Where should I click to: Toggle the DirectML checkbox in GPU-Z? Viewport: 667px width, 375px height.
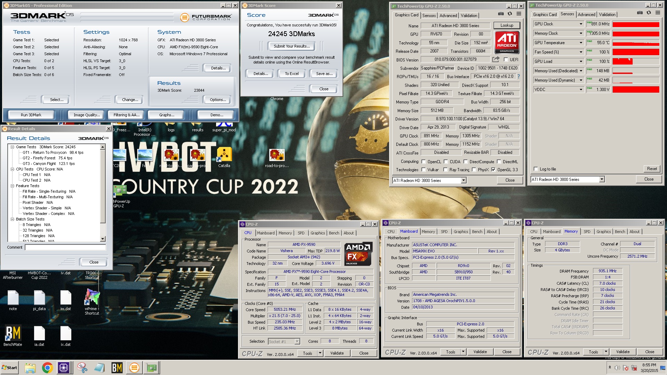click(x=499, y=162)
